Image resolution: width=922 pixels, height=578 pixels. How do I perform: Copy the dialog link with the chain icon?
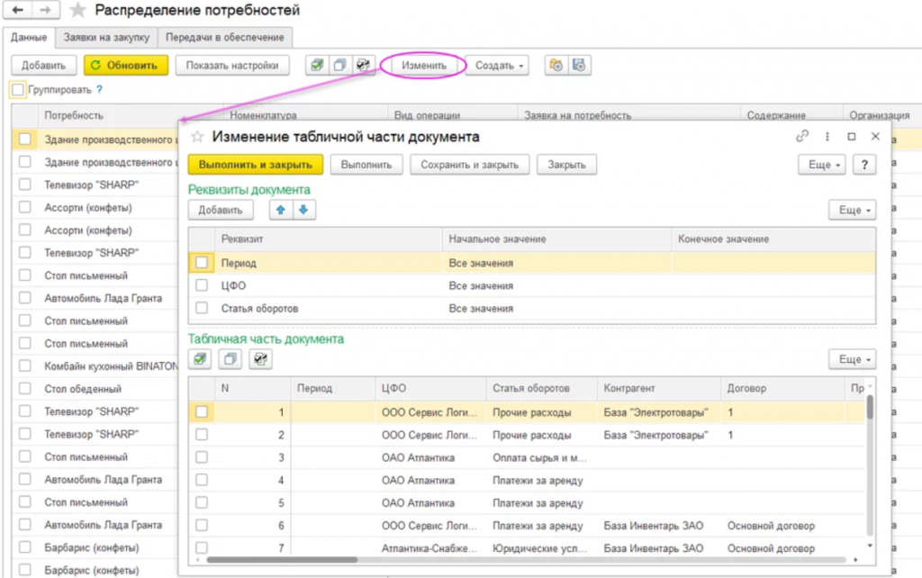click(x=802, y=137)
